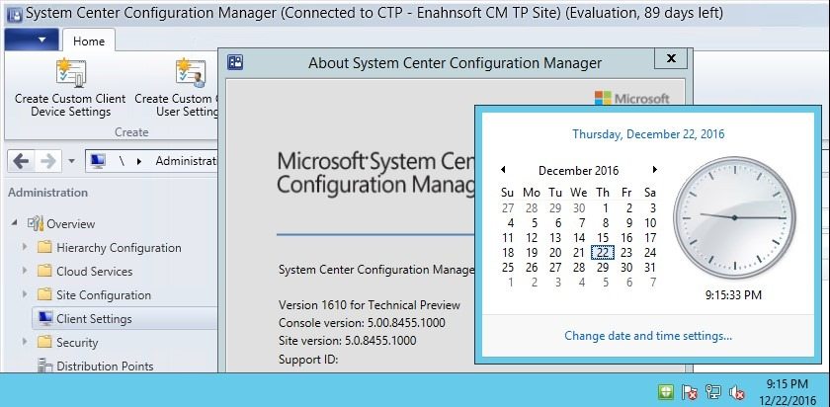Go forward with the navigation arrow

pyautogui.click(x=48, y=161)
